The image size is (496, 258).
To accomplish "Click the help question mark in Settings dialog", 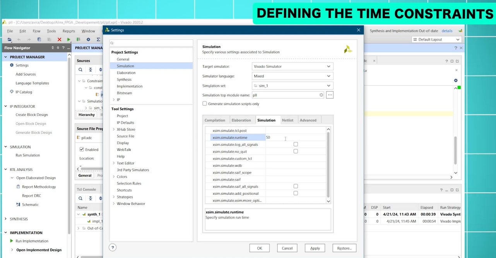I will [113, 248].
